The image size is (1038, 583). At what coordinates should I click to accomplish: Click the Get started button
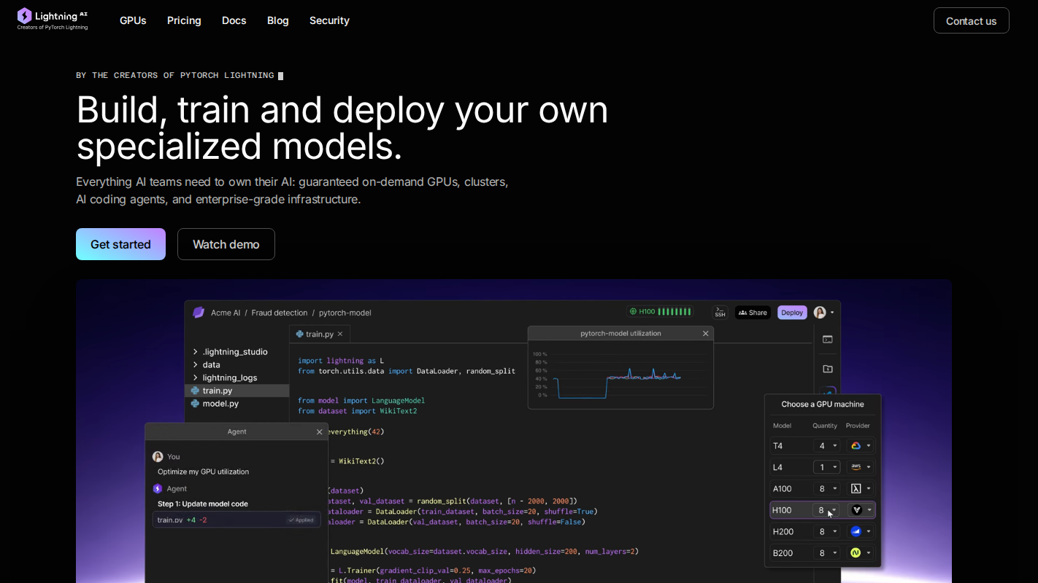[120, 244]
